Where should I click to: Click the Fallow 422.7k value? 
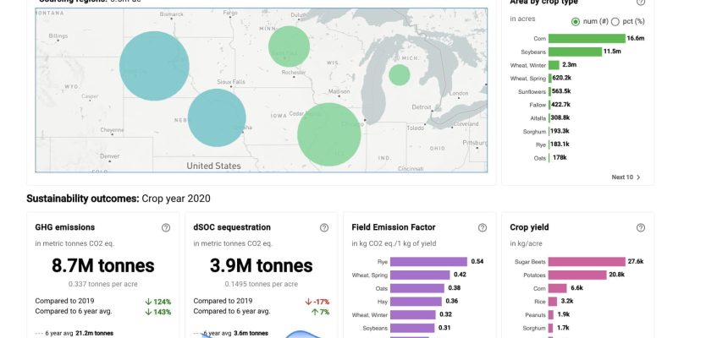click(561, 105)
